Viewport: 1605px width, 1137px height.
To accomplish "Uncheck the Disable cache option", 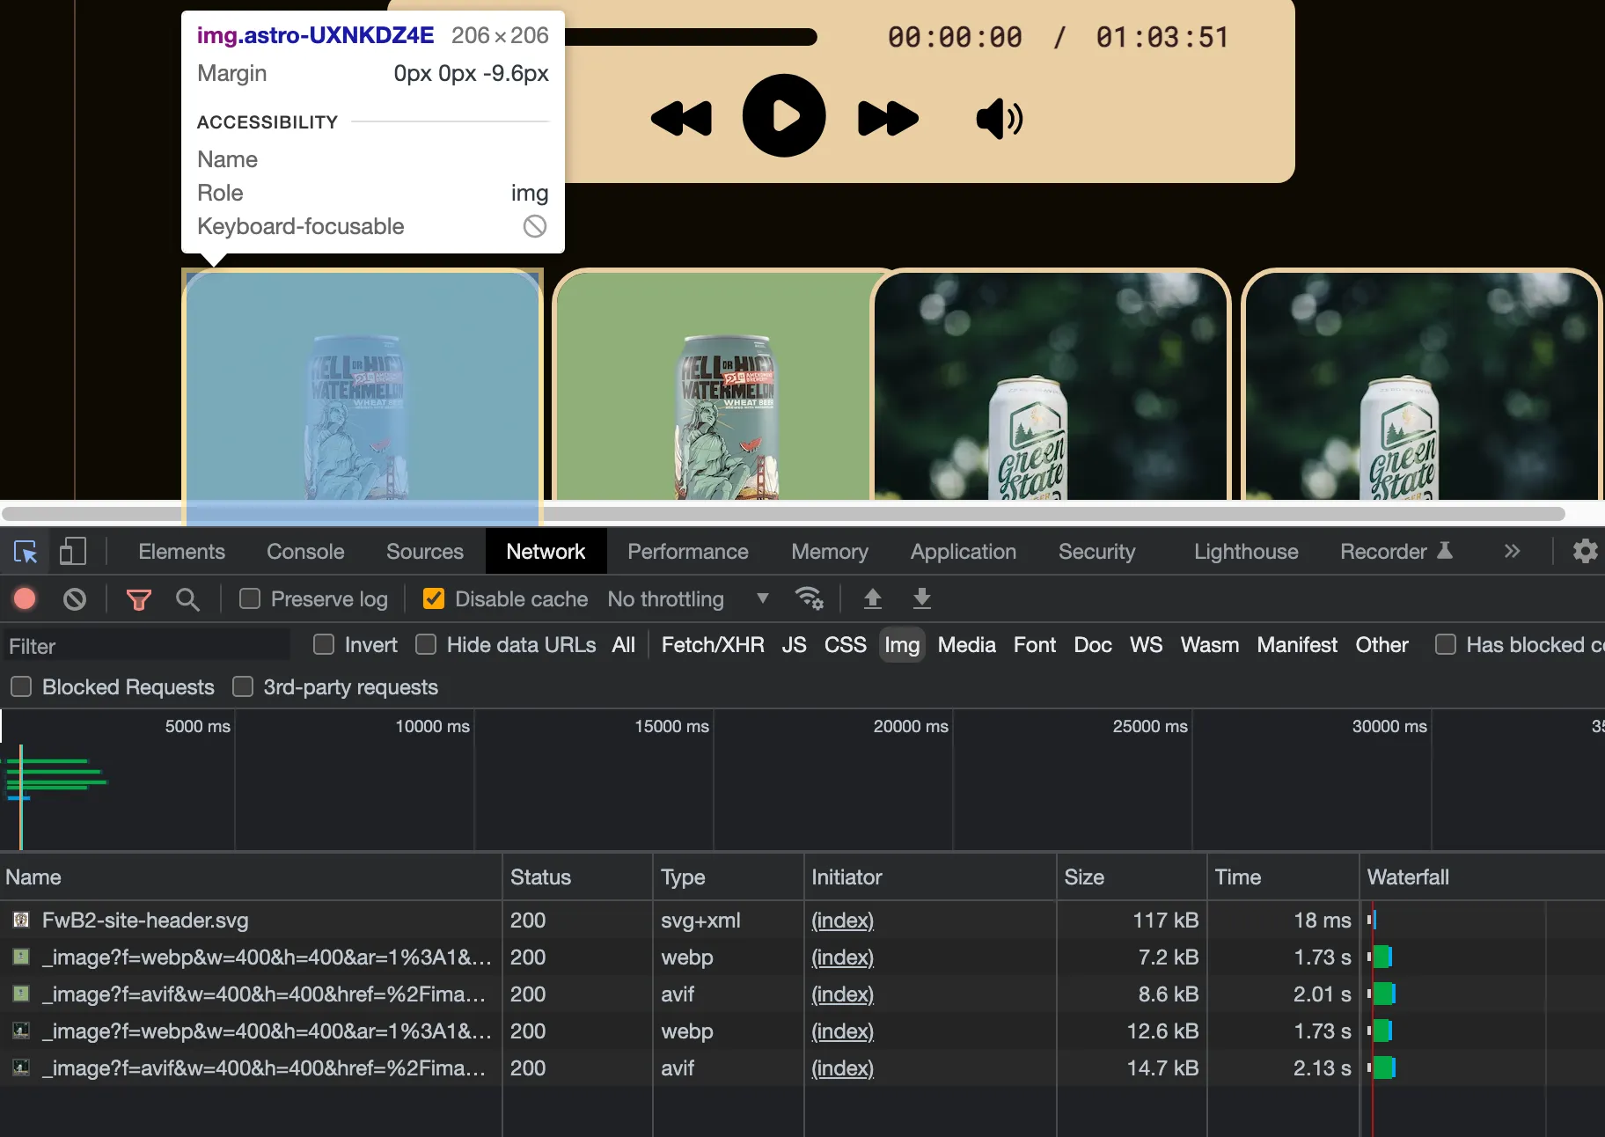I will [x=434, y=599].
